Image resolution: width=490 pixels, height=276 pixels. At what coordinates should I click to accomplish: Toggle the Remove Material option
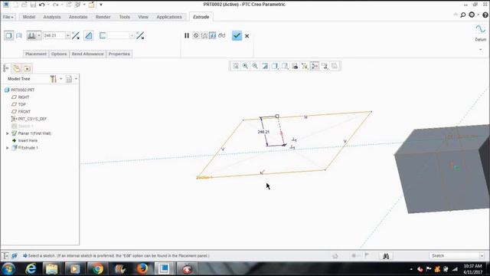[89, 36]
